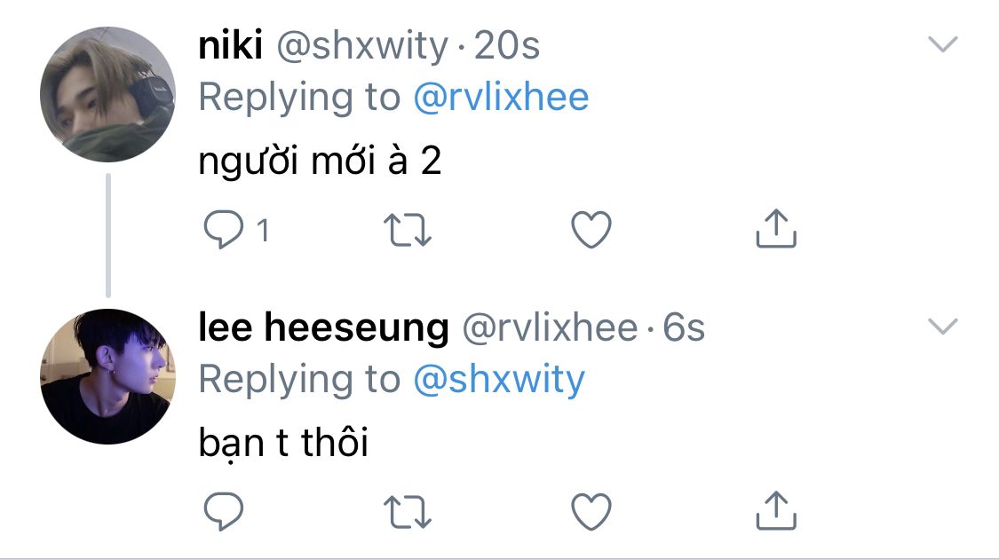This screenshot has height=559, width=999.
Task: Open options chevron on niki's tweet
Action: tap(942, 44)
